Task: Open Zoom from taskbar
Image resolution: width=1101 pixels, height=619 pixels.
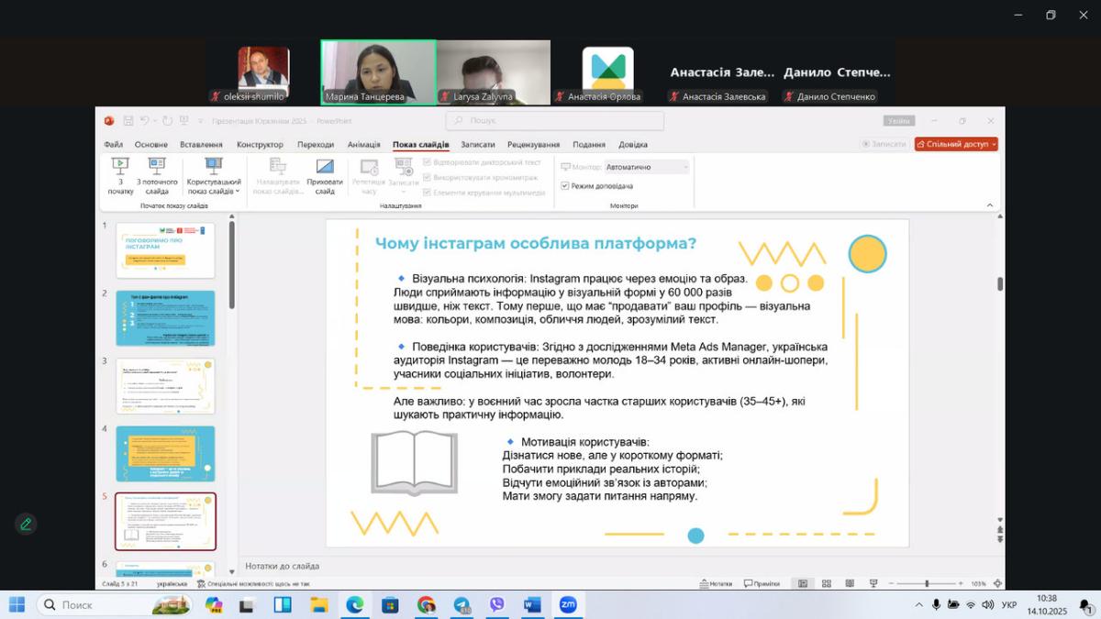Action: click(568, 604)
